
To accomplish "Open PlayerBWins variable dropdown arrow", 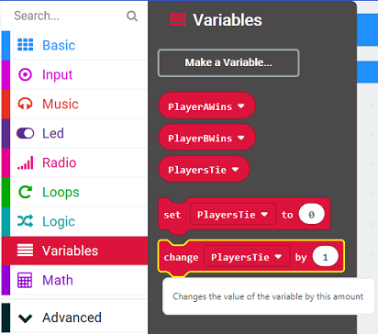I will click(241, 138).
